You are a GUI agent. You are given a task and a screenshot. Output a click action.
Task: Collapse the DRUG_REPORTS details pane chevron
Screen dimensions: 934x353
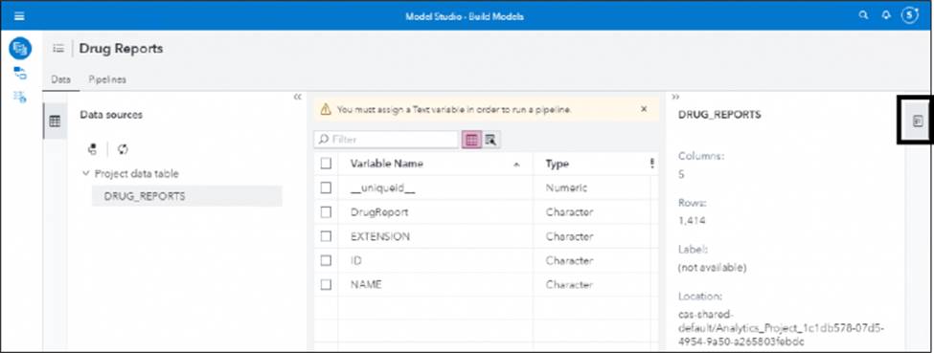coord(676,97)
